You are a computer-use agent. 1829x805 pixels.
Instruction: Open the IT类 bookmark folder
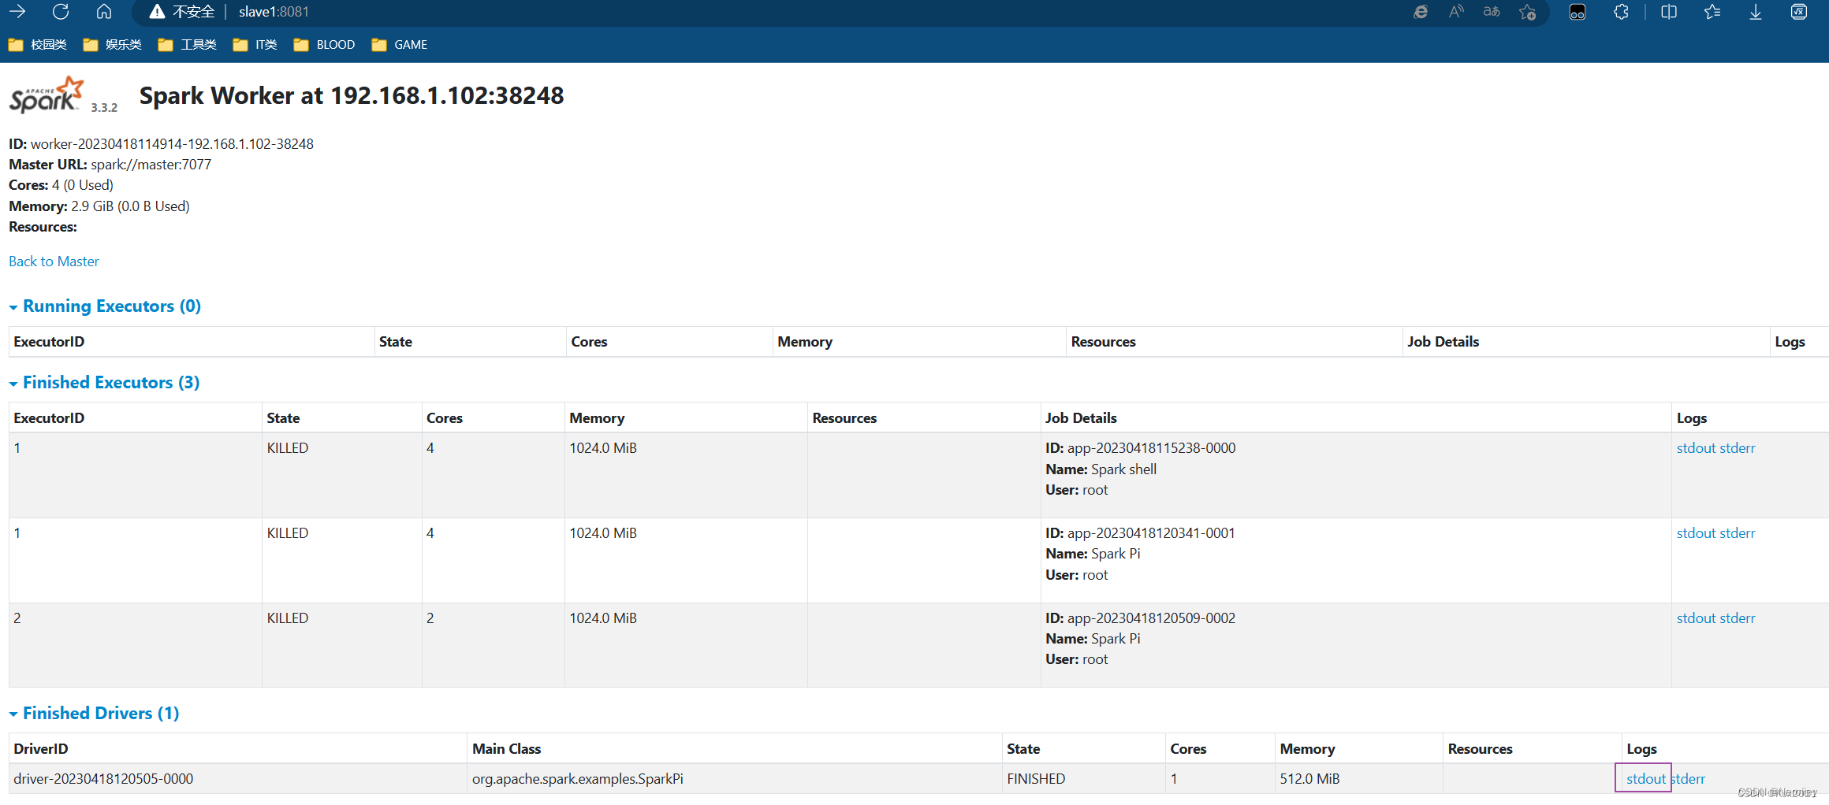click(x=255, y=45)
